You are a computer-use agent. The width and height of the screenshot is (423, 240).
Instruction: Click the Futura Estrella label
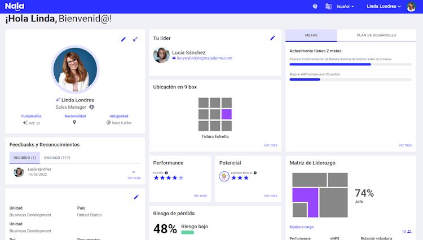(x=215, y=136)
